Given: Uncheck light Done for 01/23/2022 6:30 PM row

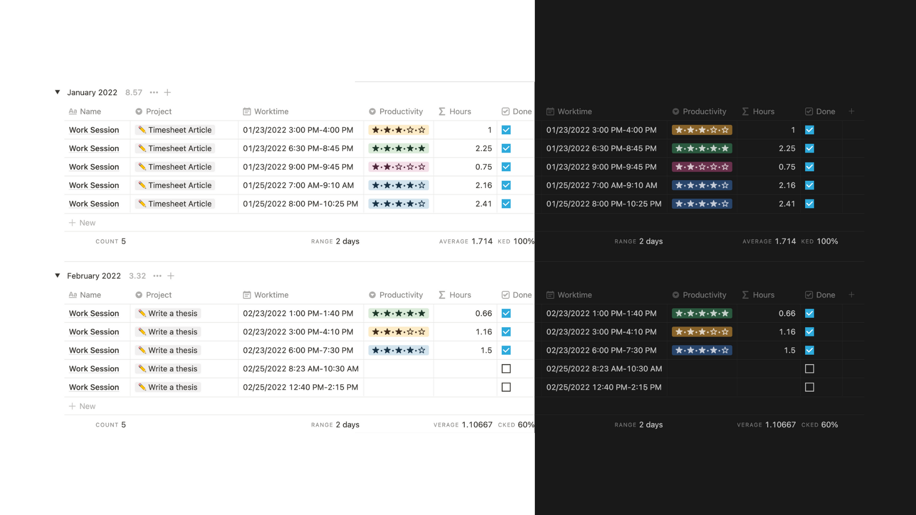Looking at the screenshot, I should pos(506,148).
